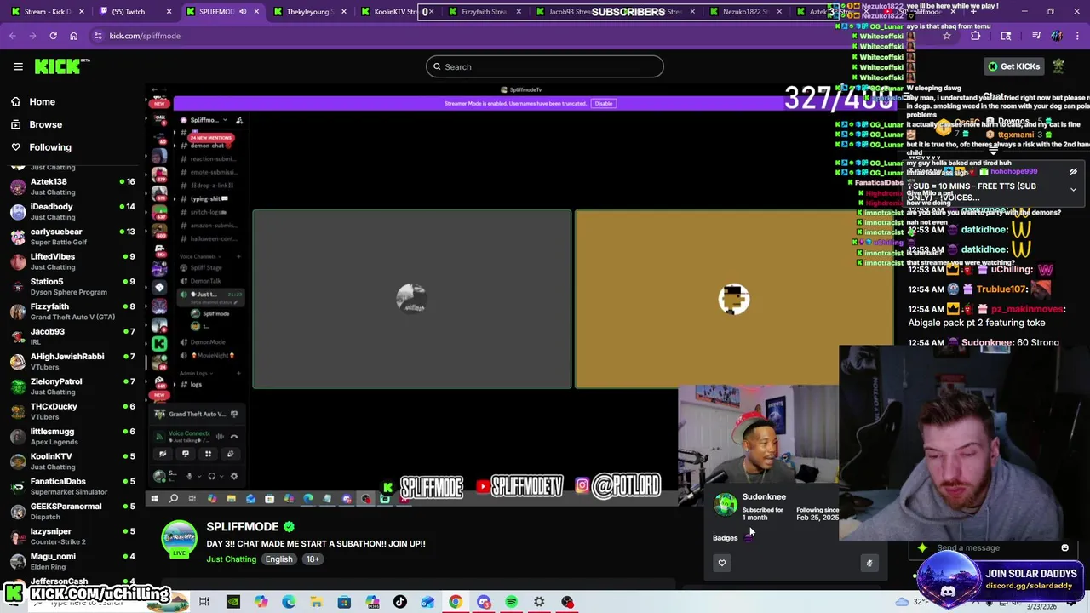
Task: Go back in browser
Action: (13, 36)
